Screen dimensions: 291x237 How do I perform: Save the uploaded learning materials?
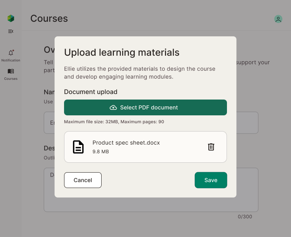click(211, 180)
